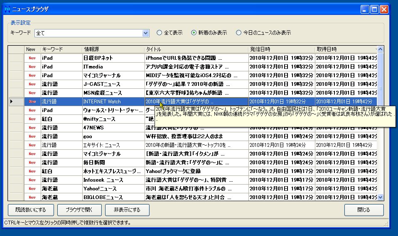The image size is (398, 236).
Task: Select the @niftyニュース source cell
Action: point(113,119)
